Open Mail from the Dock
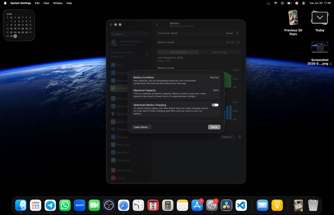The image size is (334, 215). tap(263, 205)
